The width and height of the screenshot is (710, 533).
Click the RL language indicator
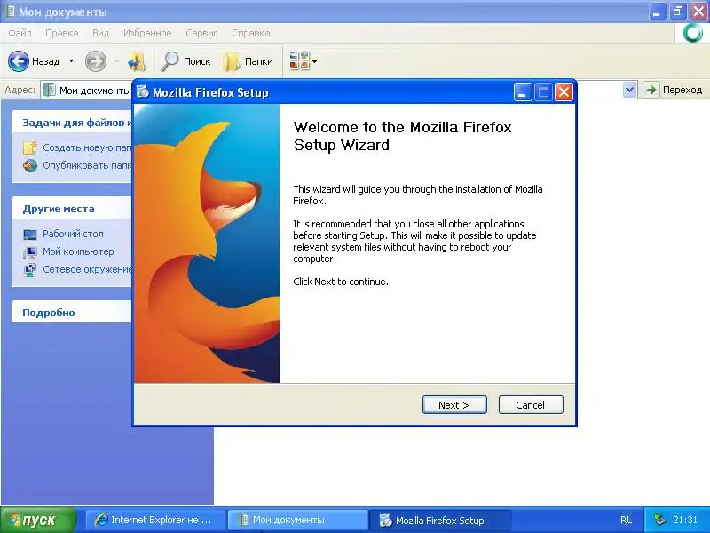point(626,520)
